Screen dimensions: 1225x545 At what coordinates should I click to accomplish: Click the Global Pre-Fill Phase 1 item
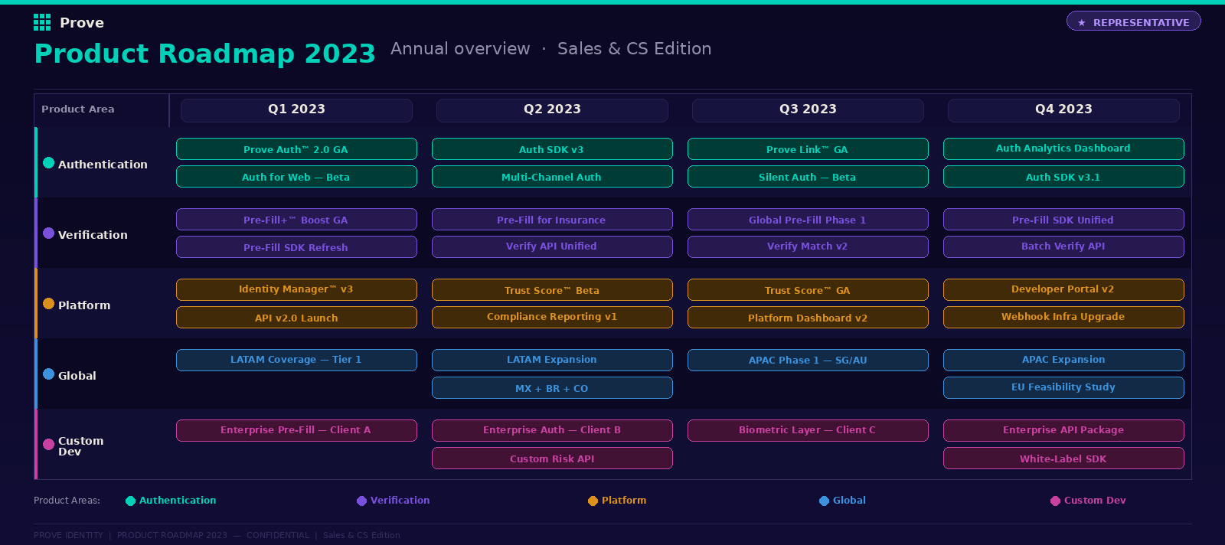pyautogui.click(x=808, y=220)
